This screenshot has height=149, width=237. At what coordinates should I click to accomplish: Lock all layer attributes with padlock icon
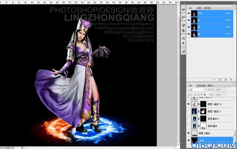pos(205,94)
